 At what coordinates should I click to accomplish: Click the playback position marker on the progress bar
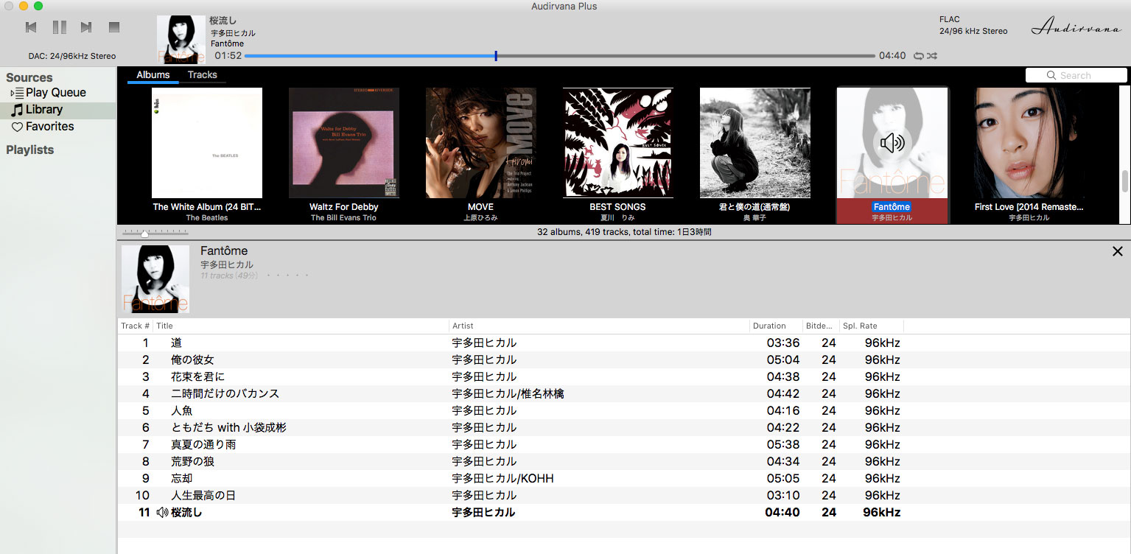coord(496,56)
